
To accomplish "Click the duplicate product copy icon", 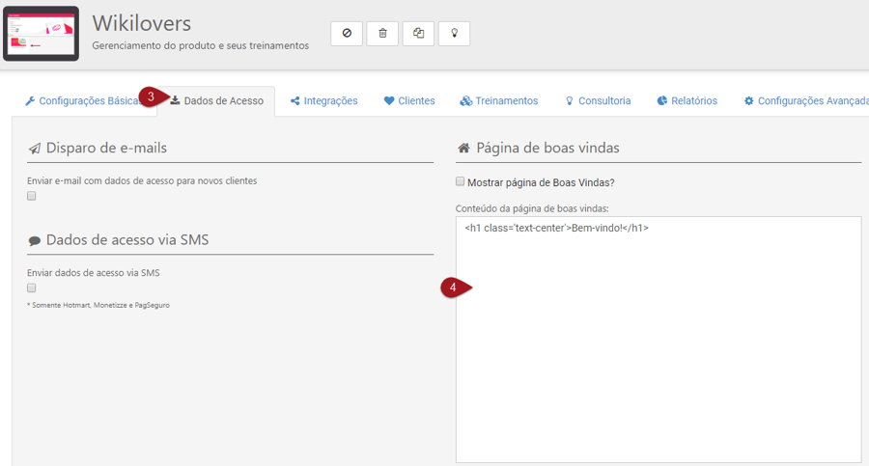I will (x=418, y=33).
